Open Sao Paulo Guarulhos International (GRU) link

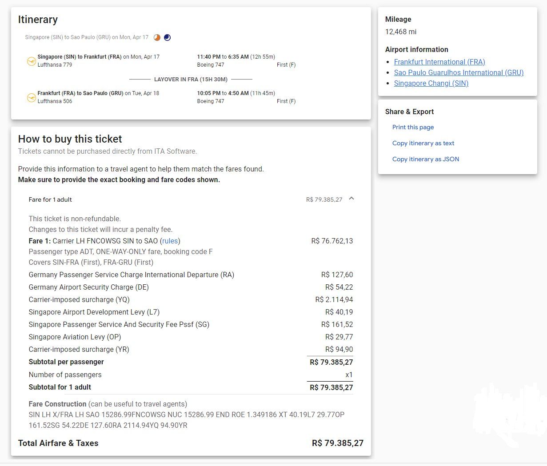click(459, 72)
